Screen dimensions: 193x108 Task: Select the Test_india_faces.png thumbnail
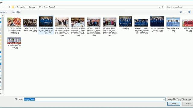tap(173, 22)
